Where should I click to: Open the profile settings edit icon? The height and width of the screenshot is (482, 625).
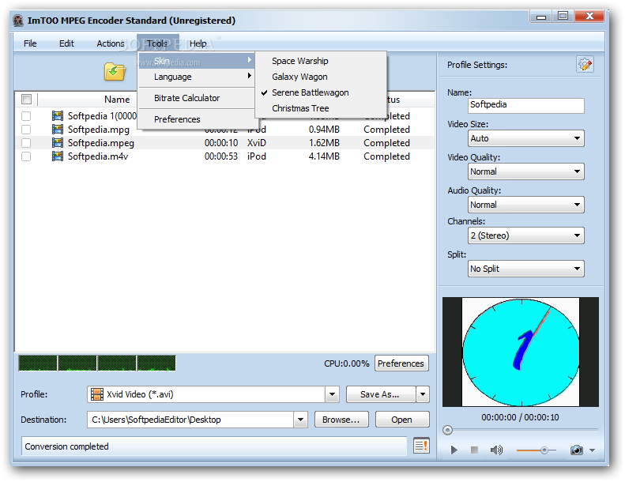[x=585, y=64]
